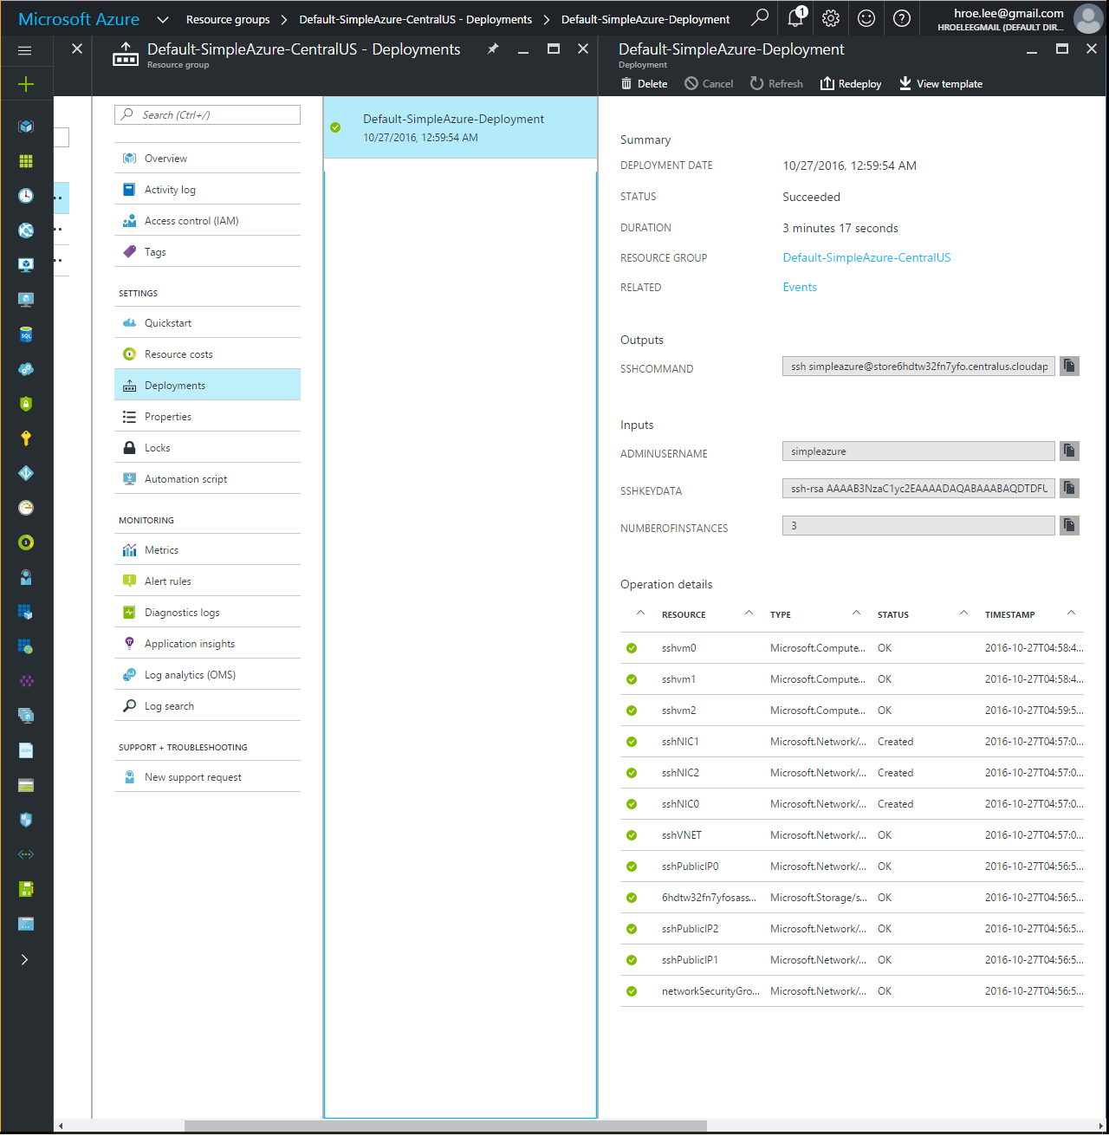The height and width of the screenshot is (1136, 1109).
Task: Click the horizontal scrollbar at the bottom
Action: coord(445,1126)
